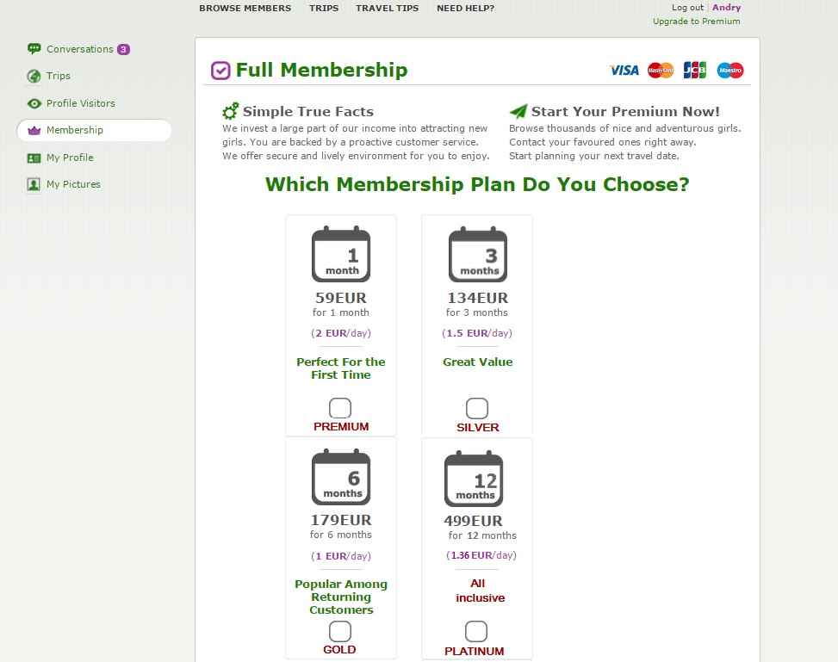This screenshot has height=662, width=838.
Task: Click the Visa card logo
Action: pos(624,71)
